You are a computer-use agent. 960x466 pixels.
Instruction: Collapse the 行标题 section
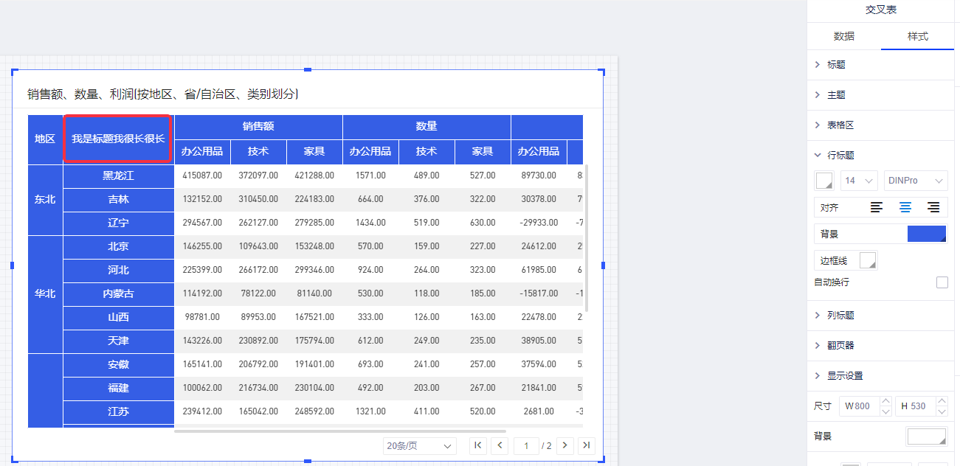[840, 156]
